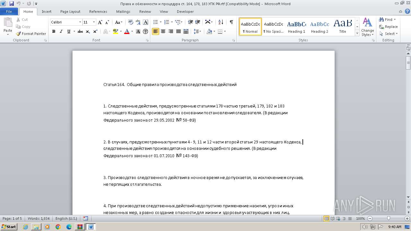Image resolution: width=411 pixels, height=231 pixels.
Task: Toggle Strikethrough formatting
Action: 80,31
